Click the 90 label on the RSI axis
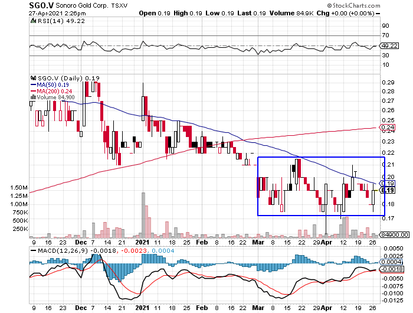413x313 pixels. [x=386, y=26]
